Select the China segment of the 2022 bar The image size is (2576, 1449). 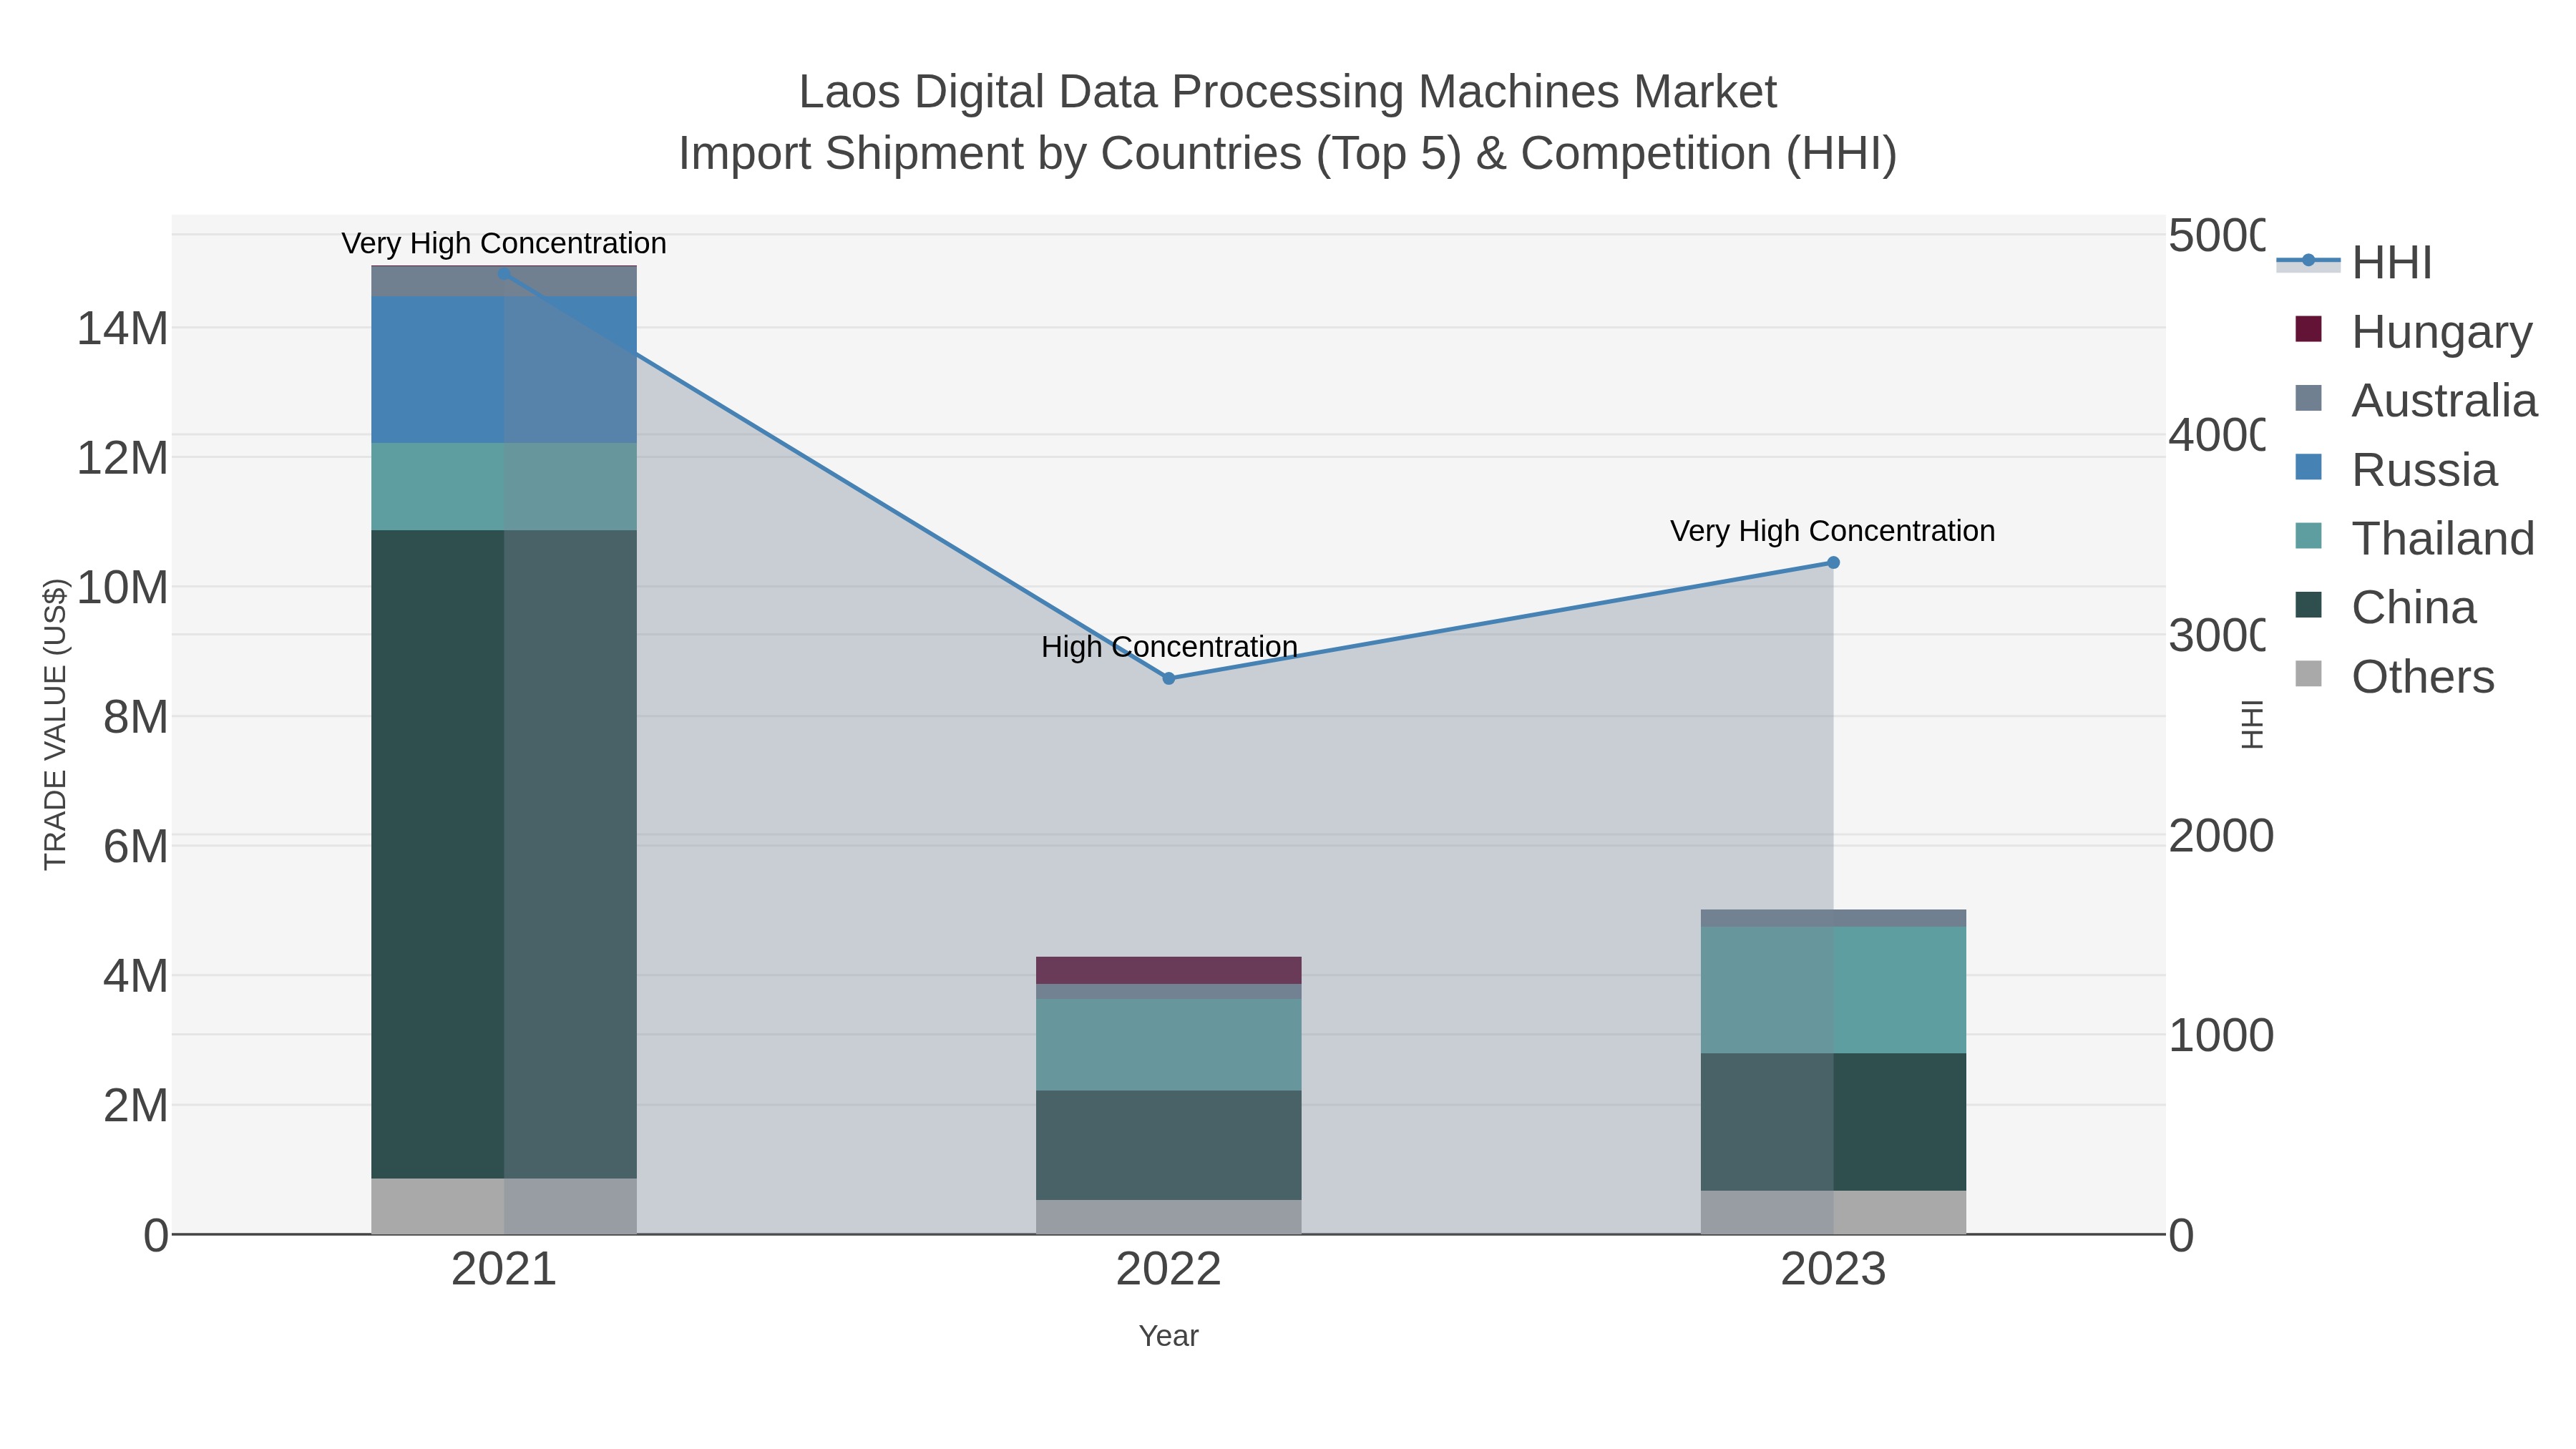pos(1169,1146)
